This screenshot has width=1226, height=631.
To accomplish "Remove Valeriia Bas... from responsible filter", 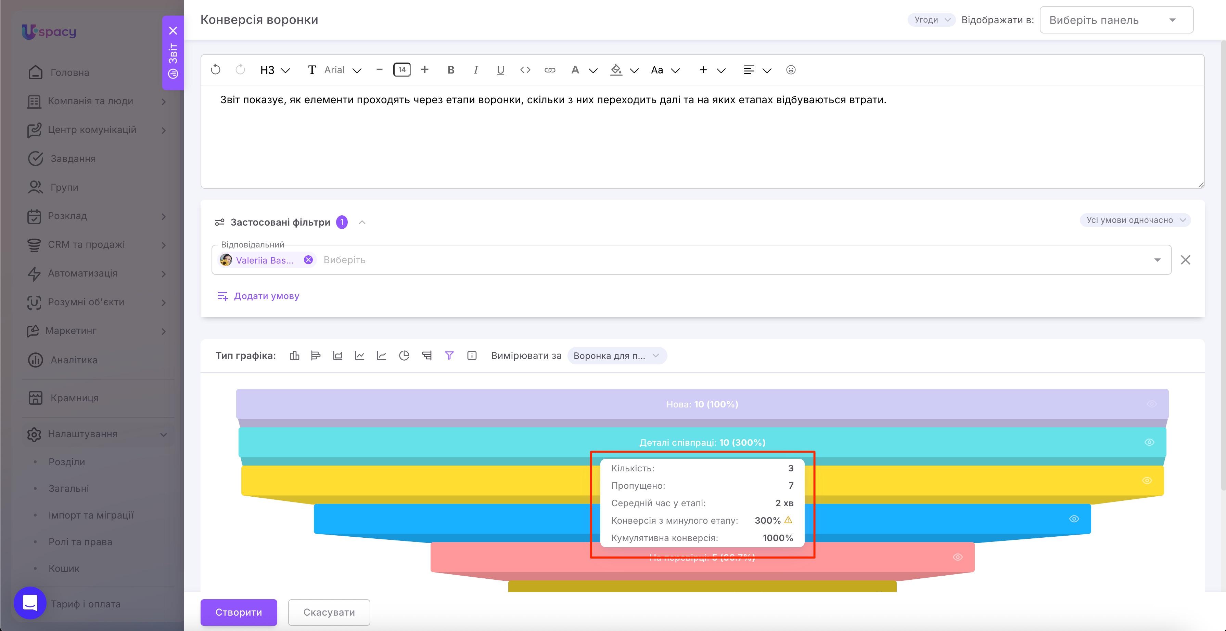I will (308, 260).
